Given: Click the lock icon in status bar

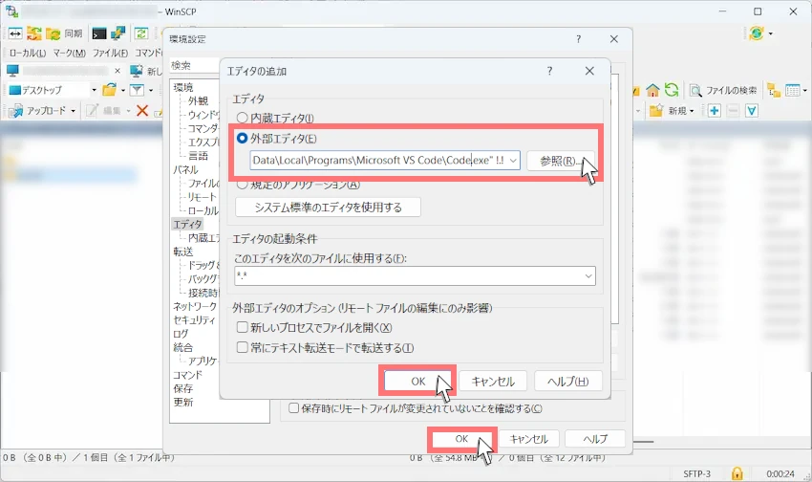Looking at the screenshot, I should [x=737, y=473].
